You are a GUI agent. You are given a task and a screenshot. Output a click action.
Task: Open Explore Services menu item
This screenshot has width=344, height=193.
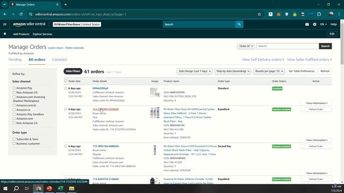point(42,34)
